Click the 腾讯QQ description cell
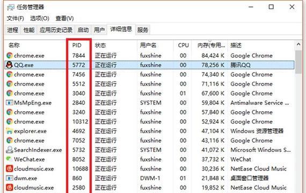 tap(241, 65)
